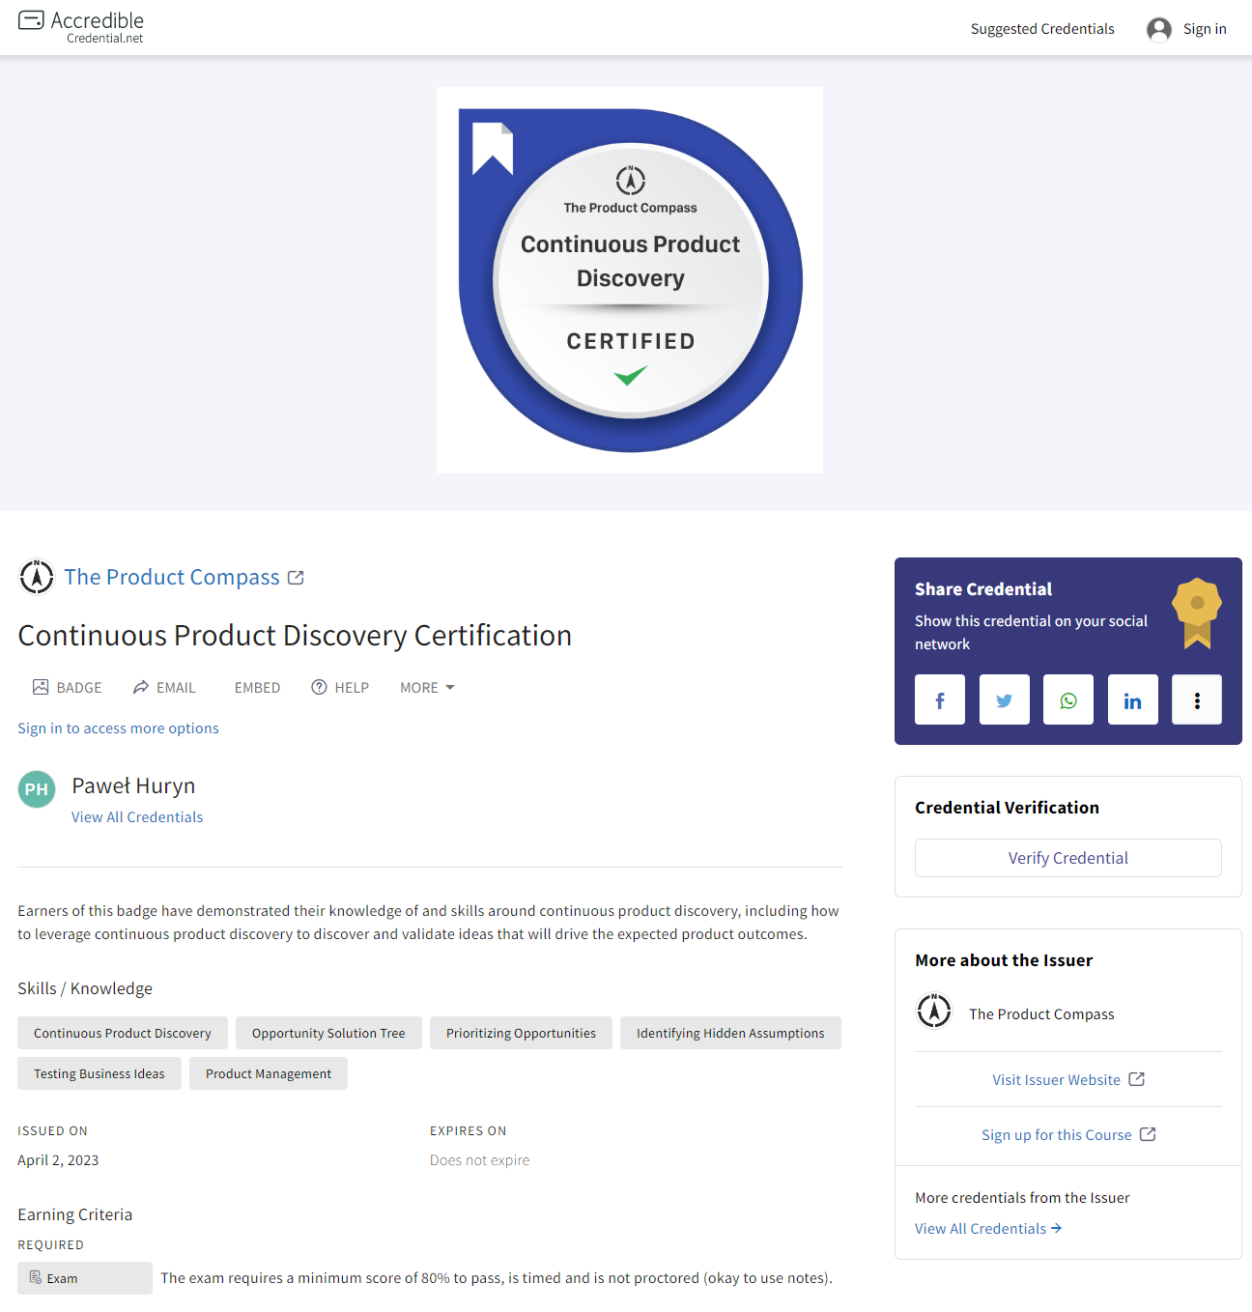Share credential on Facebook
Image resolution: width=1252 pixels, height=1312 pixels.
pyautogui.click(x=939, y=699)
